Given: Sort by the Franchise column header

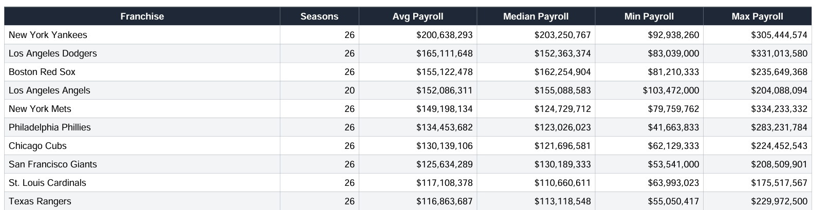Looking at the screenshot, I should (142, 16).
